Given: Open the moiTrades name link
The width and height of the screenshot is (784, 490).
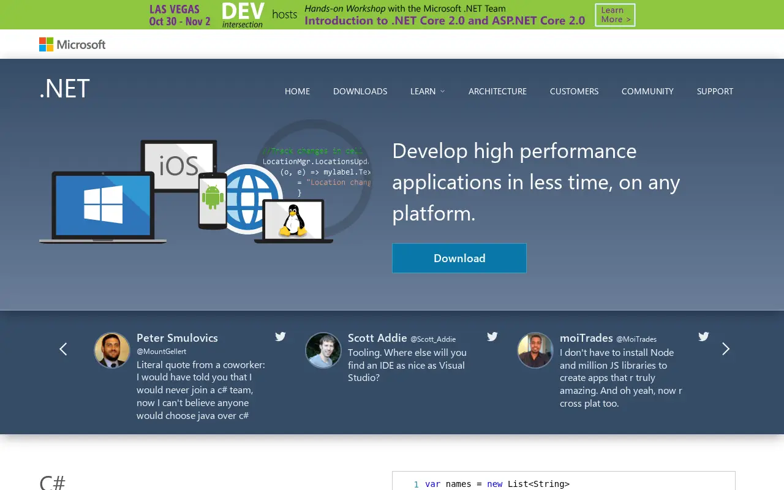Looking at the screenshot, I should pyautogui.click(x=586, y=338).
